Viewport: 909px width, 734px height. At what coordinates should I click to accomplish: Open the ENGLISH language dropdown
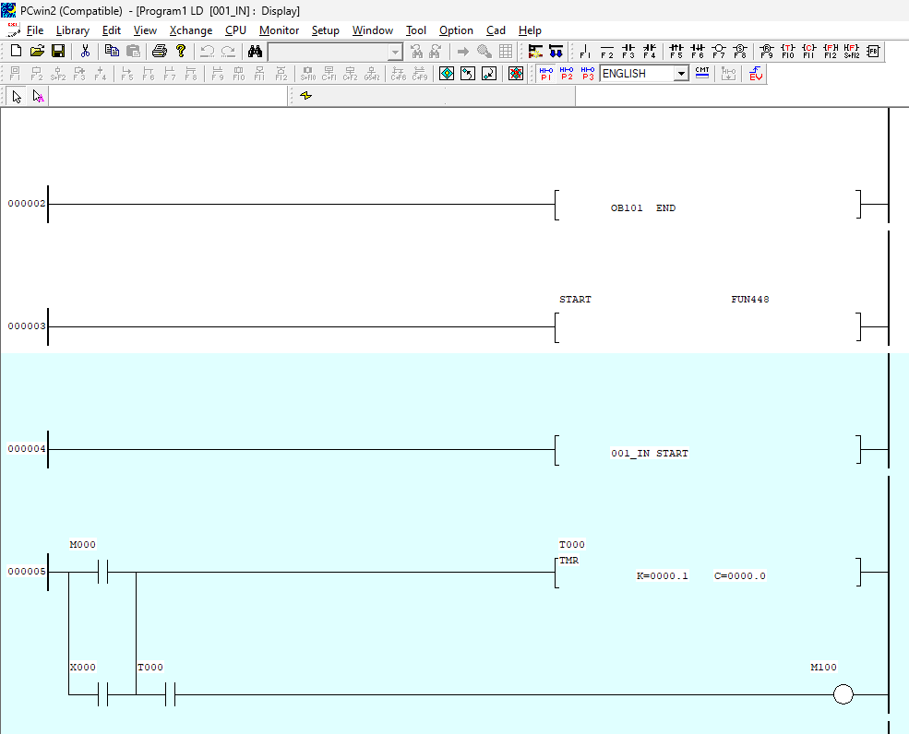pyautogui.click(x=681, y=74)
